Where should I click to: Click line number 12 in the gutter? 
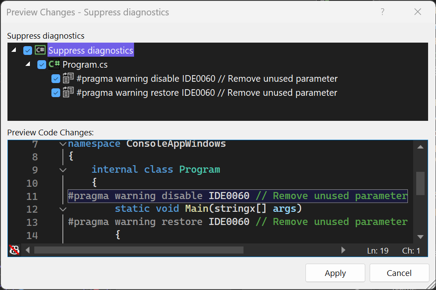pyautogui.click(x=32, y=209)
